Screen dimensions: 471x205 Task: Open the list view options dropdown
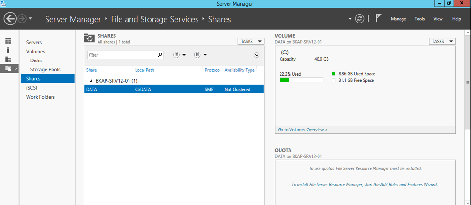(180, 55)
